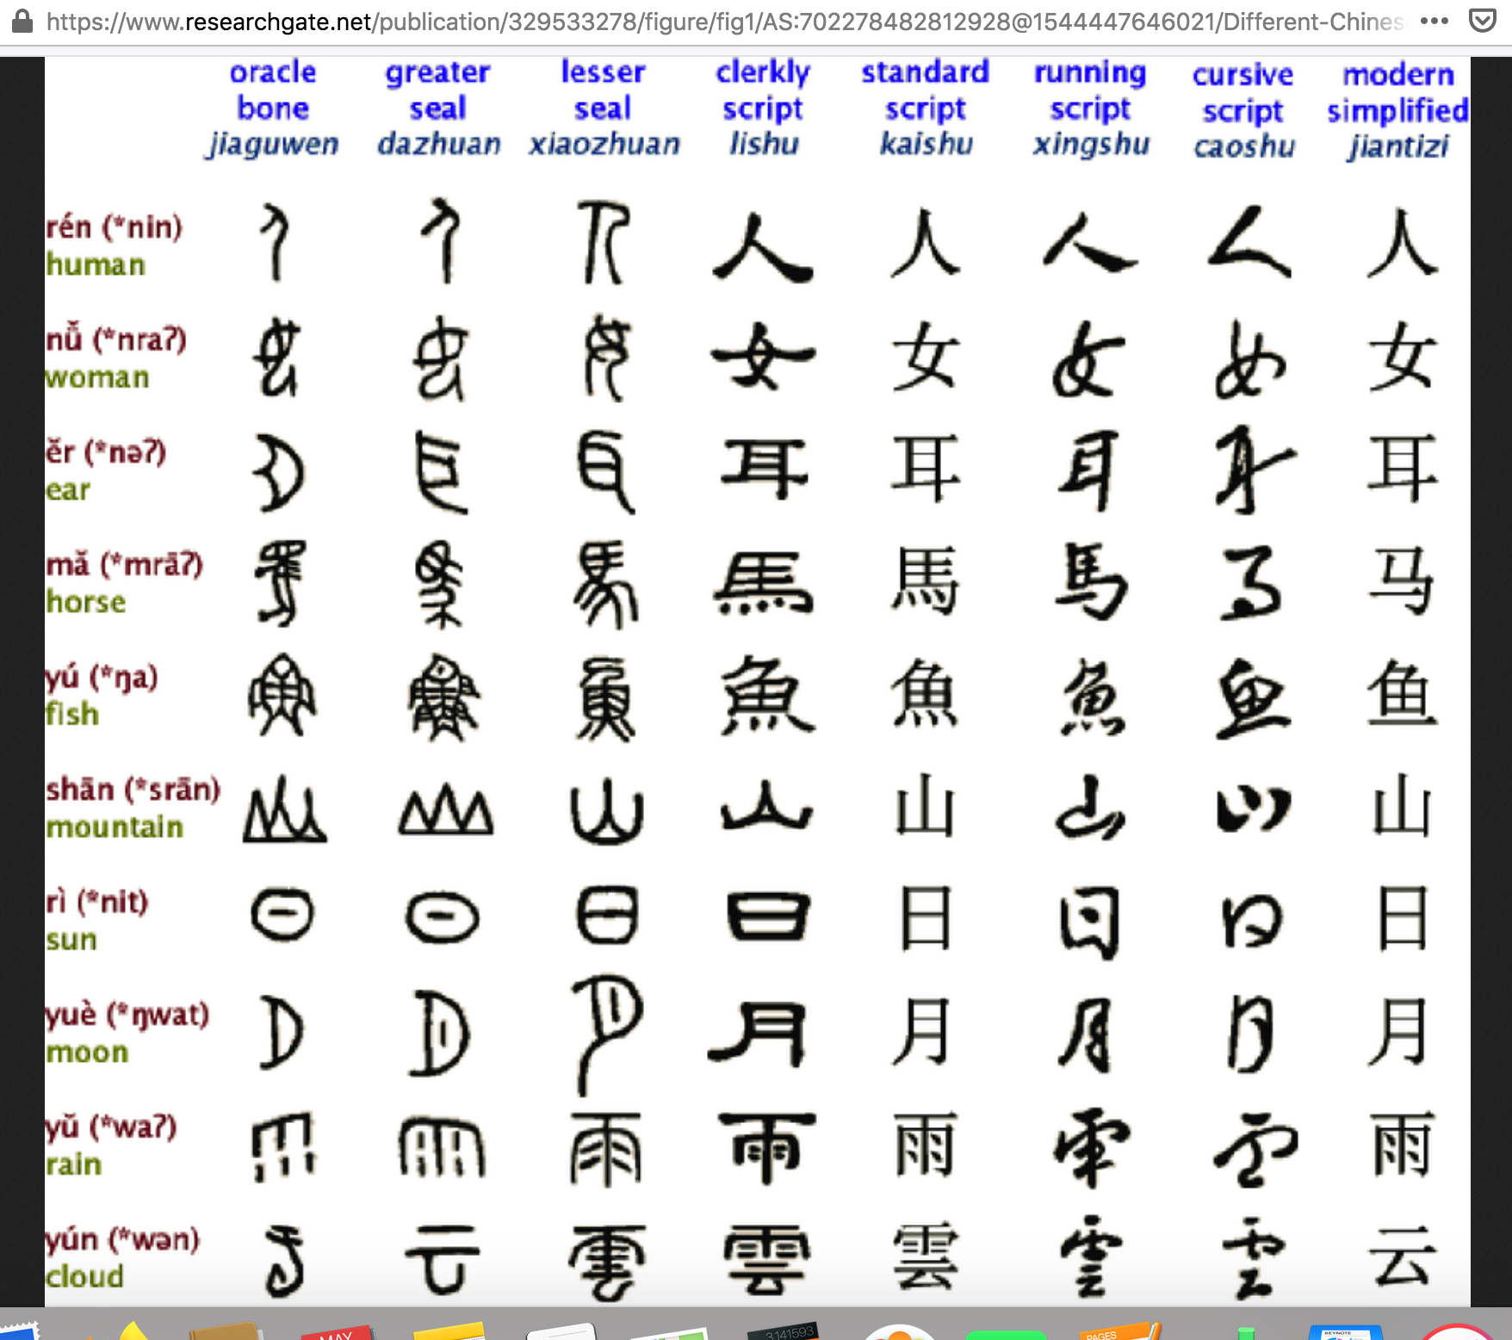Open the page actions three-dot menu

click(1435, 21)
